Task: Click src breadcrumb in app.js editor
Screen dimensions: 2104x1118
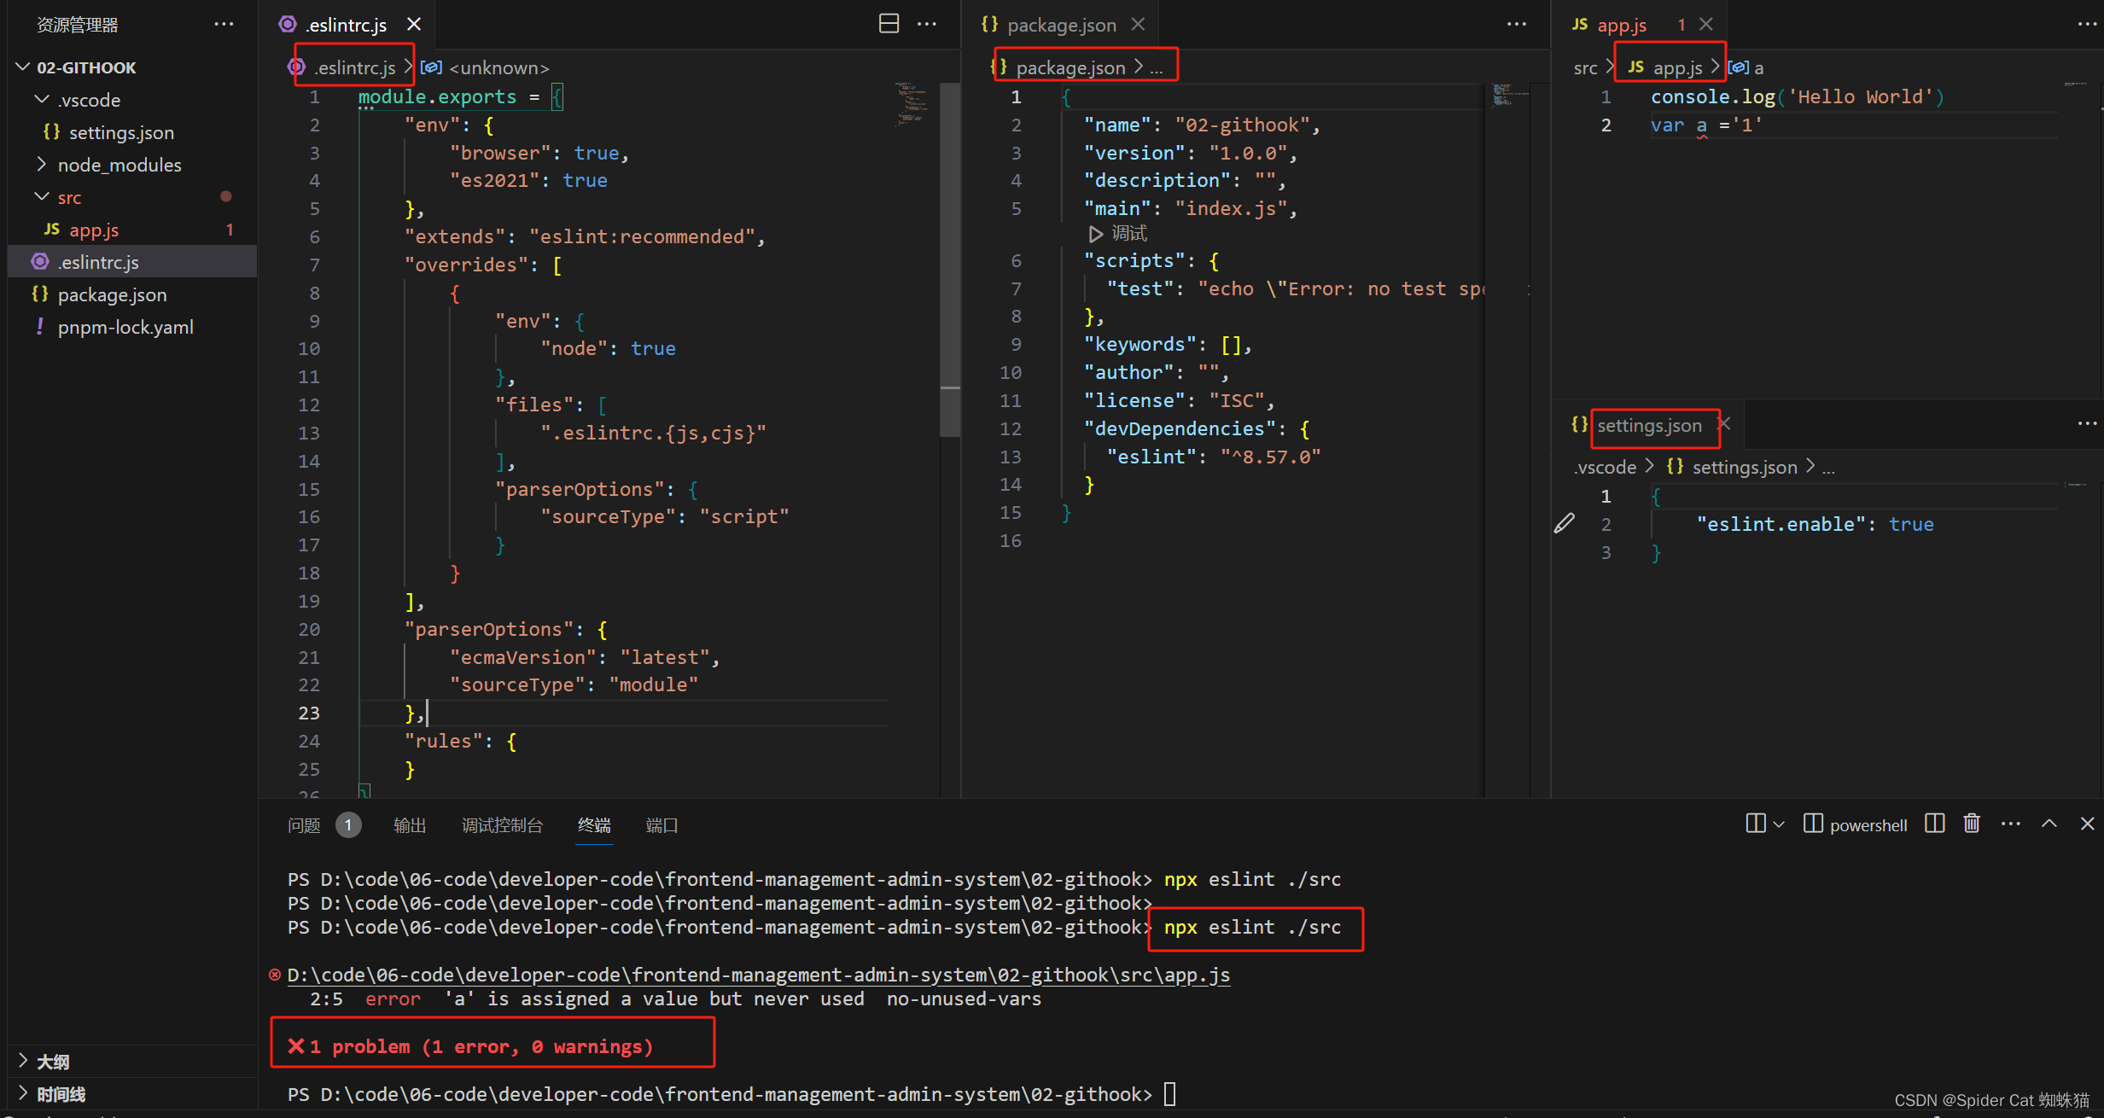Action: (x=1585, y=67)
